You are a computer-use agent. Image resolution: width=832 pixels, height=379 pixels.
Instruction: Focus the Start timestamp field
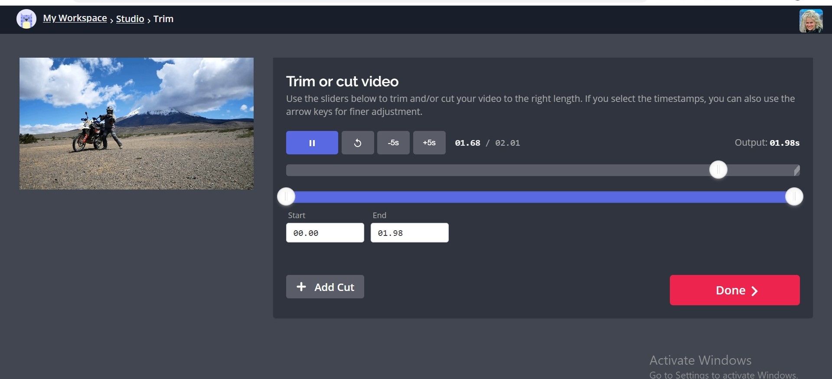click(325, 233)
